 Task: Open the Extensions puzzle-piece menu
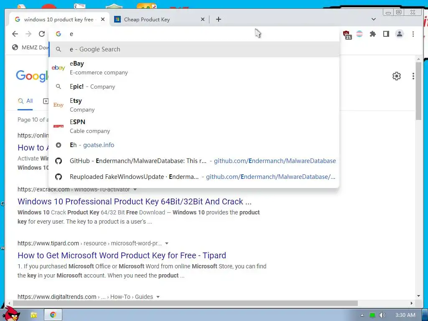point(372,34)
